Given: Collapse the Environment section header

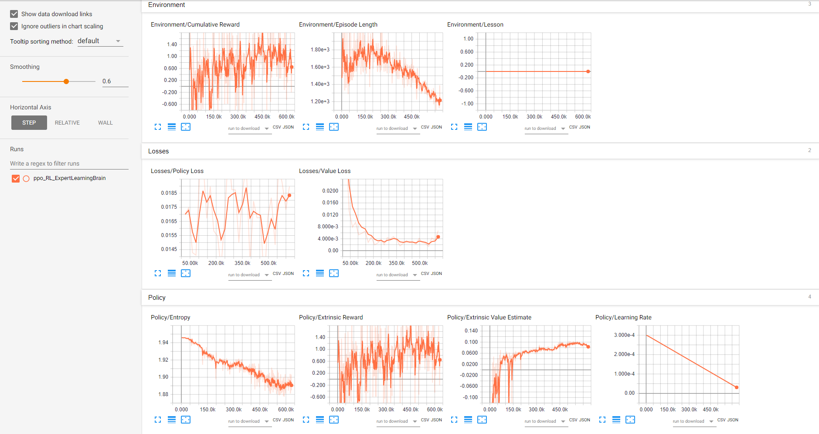Looking at the screenshot, I should coord(480,5).
